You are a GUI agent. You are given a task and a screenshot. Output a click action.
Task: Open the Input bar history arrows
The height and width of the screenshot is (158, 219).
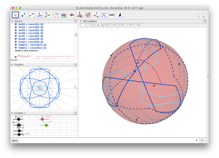pyautogui.click(x=197, y=140)
